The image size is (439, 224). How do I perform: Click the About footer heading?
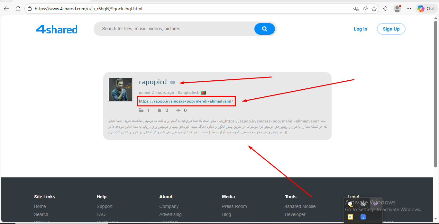pyautogui.click(x=166, y=197)
